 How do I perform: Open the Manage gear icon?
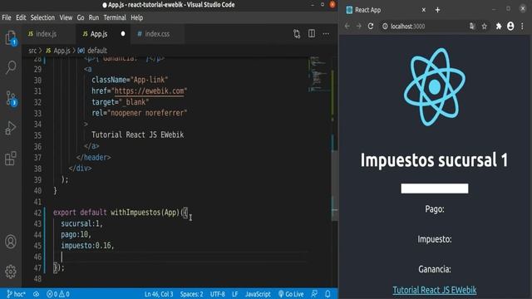pyautogui.click(x=11, y=272)
